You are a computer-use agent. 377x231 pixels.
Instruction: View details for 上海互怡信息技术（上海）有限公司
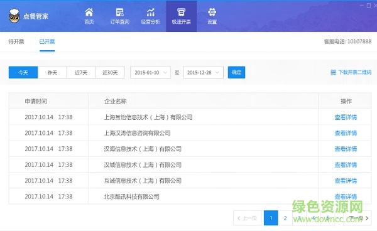[x=346, y=117]
